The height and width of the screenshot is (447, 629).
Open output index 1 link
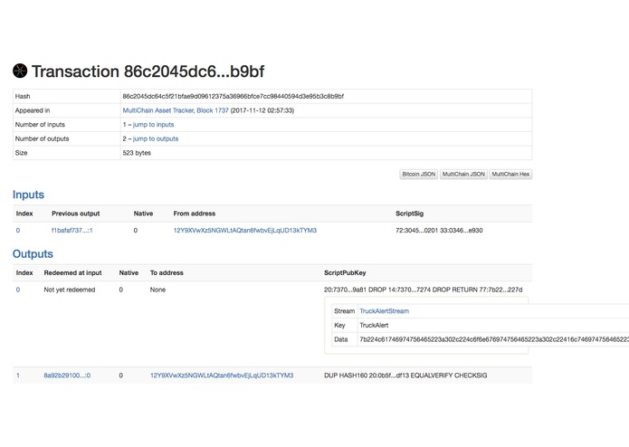[x=18, y=376]
